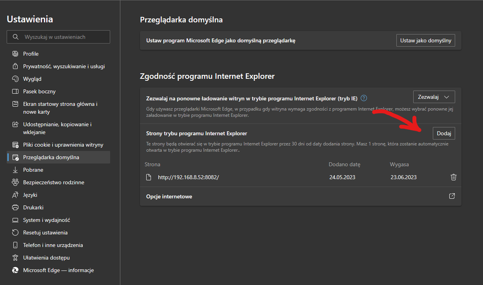This screenshot has height=285, width=483.
Task: Click the http://192.168.8.52:8082/ page entry
Action: 188,177
